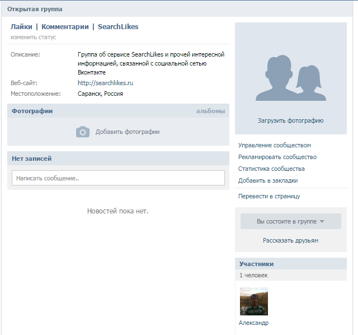Click 'Рассказать друзьям' button
This screenshot has width=358, height=335.
(x=290, y=240)
